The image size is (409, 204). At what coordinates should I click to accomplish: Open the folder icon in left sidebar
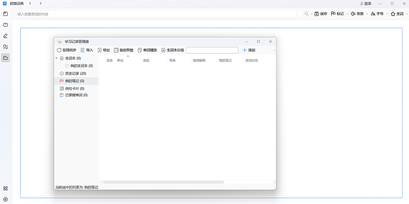[x=5, y=58]
